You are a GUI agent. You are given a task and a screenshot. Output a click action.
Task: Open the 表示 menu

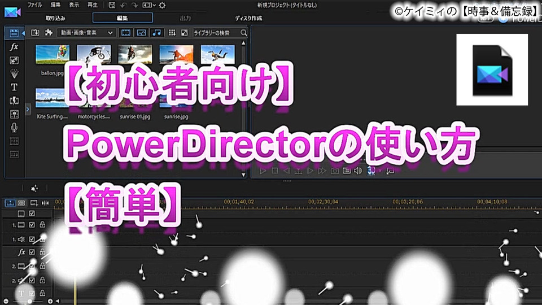point(74,5)
